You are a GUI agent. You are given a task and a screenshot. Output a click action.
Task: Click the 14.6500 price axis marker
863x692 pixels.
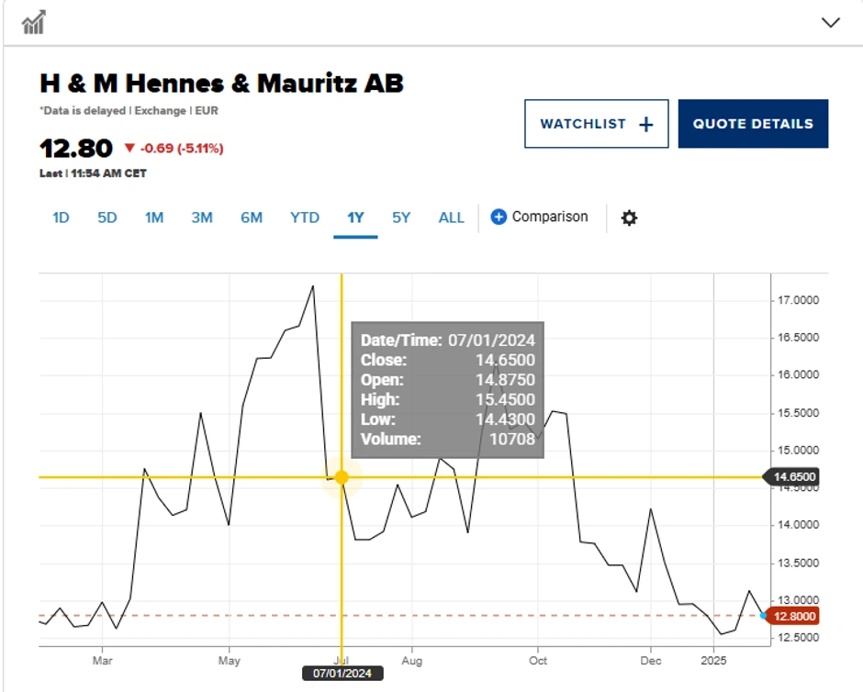click(794, 477)
